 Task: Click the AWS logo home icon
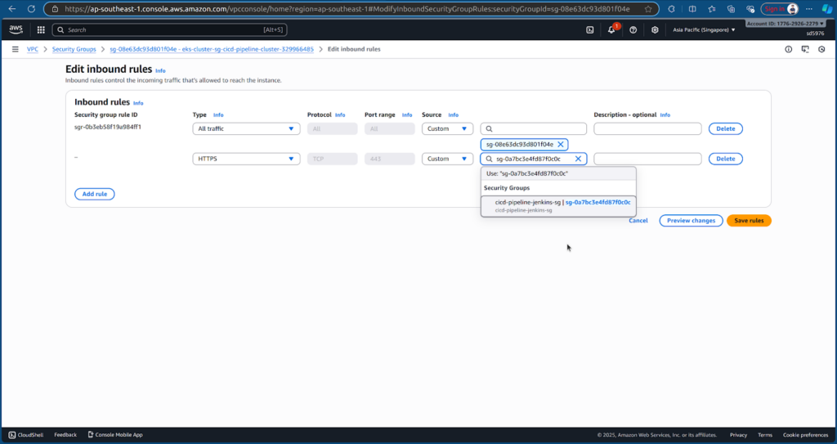point(16,29)
